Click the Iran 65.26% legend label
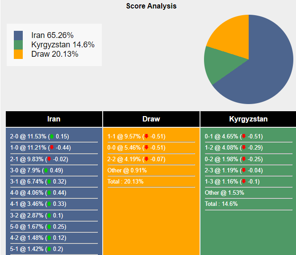The image size is (296, 255). (52, 35)
